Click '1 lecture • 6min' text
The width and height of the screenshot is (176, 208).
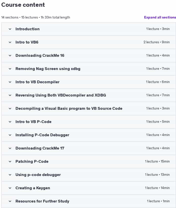coord(158,82)
